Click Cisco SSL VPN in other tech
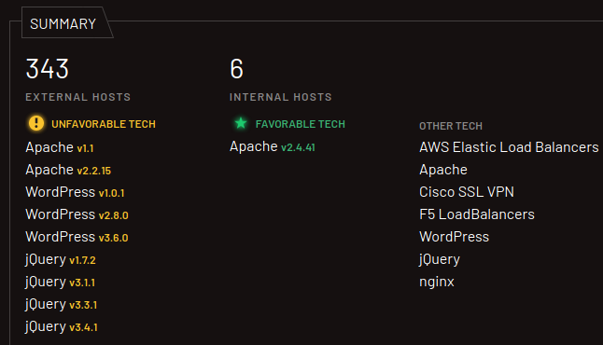 click(x=467, y=192)
